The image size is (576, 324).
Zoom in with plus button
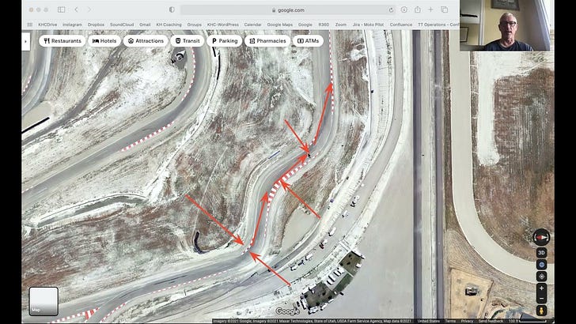click(541, 288)
